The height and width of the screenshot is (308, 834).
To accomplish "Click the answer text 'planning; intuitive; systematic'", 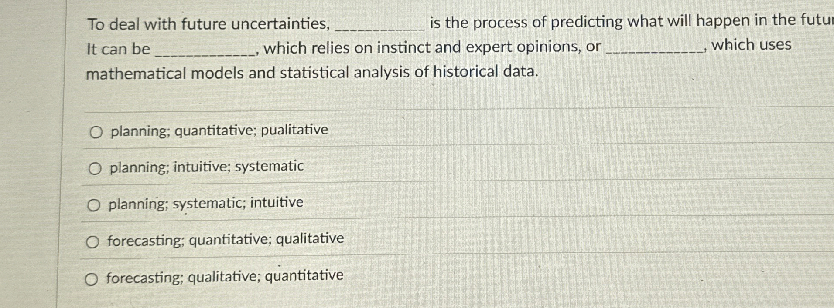I will tap(206, 167).
